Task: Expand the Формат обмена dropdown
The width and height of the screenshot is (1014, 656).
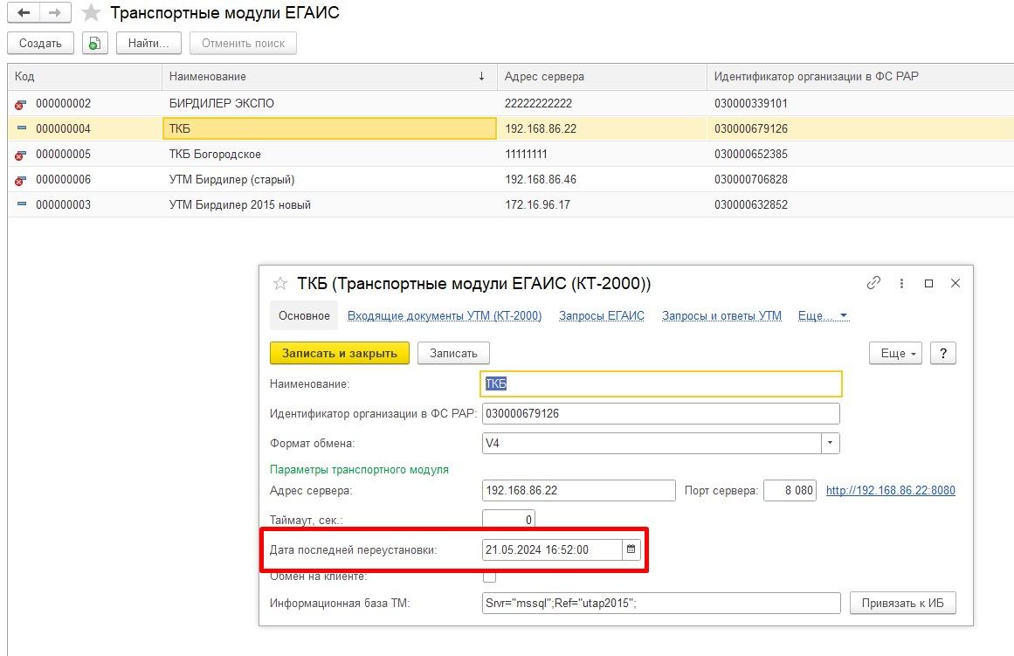Action: [831, 443]
